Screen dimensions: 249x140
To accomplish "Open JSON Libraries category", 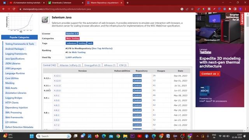I will (x=13, y=63).
